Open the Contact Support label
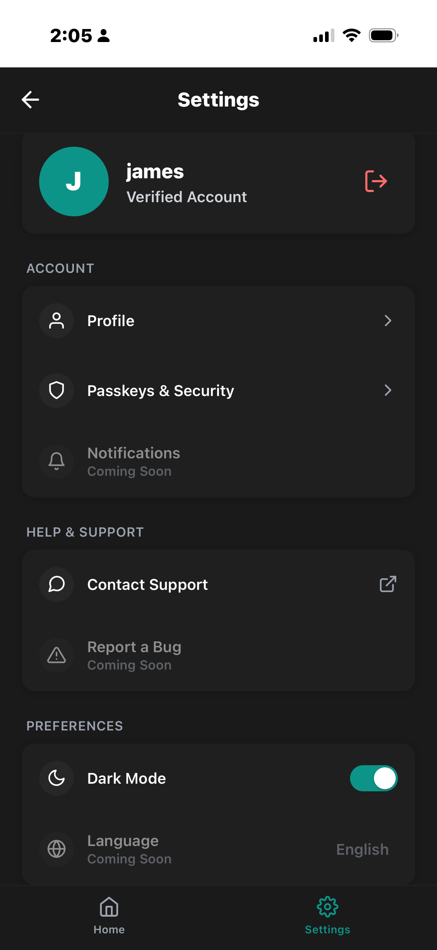The image size is (437, 950). pyautogui.click(x=147, y=584)
